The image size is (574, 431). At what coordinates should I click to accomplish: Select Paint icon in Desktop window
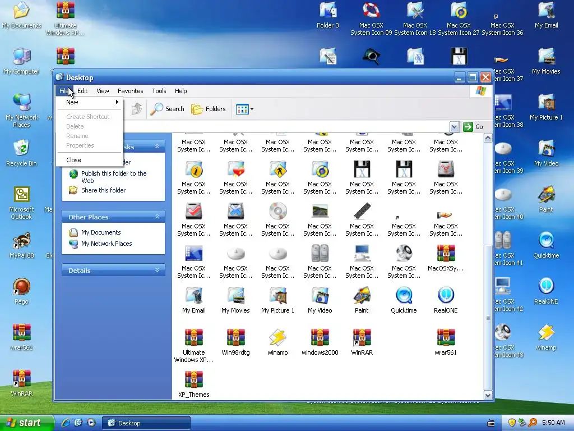[362, 301]
